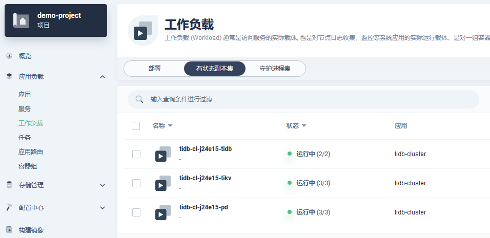Click the search magnifier icon in the filter bar
The image size is (490, 238).
139,99
